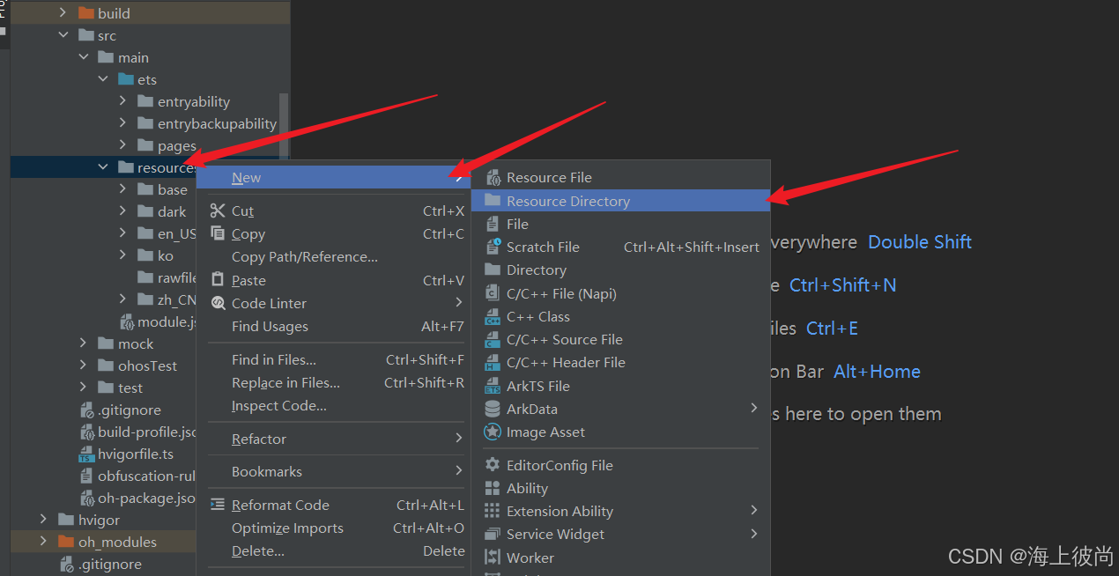Click the Service Widget icon

[x=493, y=535]
